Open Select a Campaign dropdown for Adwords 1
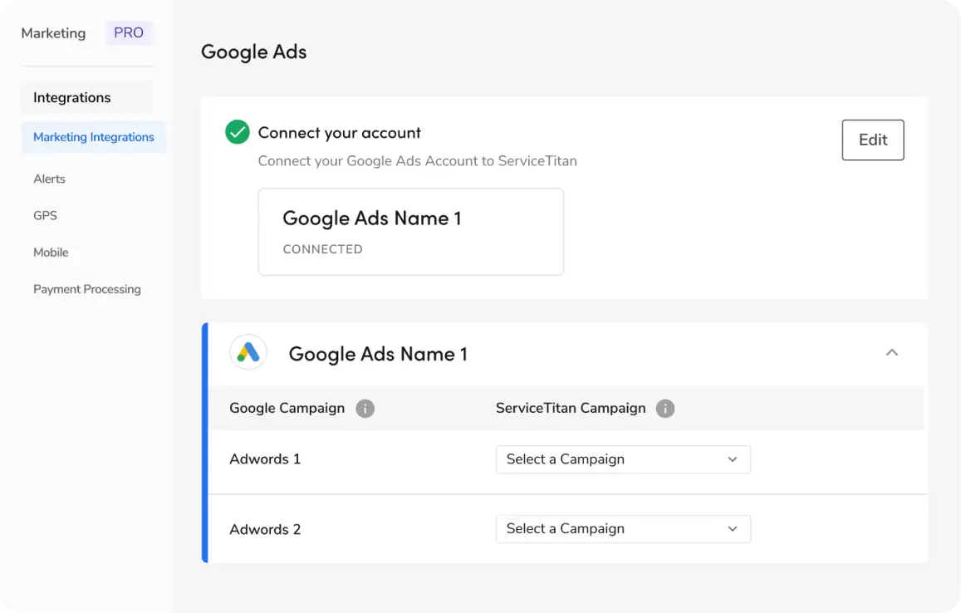The width and height of the screenshot is (961, 613). pyautogui.click(x=623, y=459)
